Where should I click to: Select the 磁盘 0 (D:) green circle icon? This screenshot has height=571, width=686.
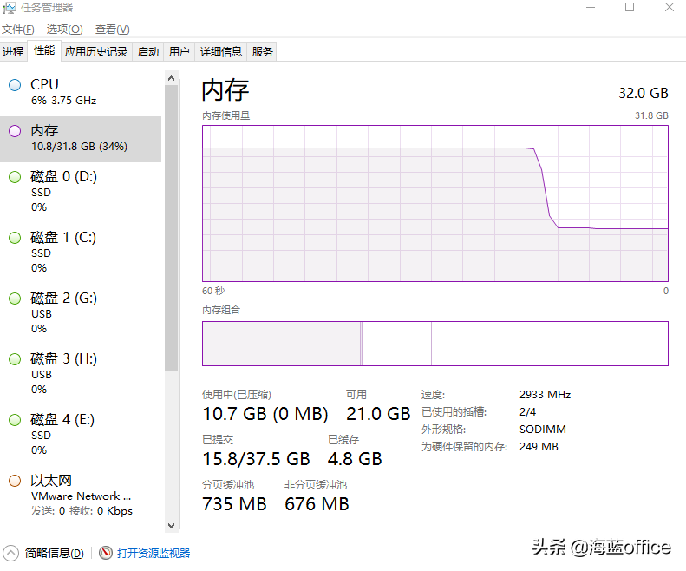click(15, 177)
